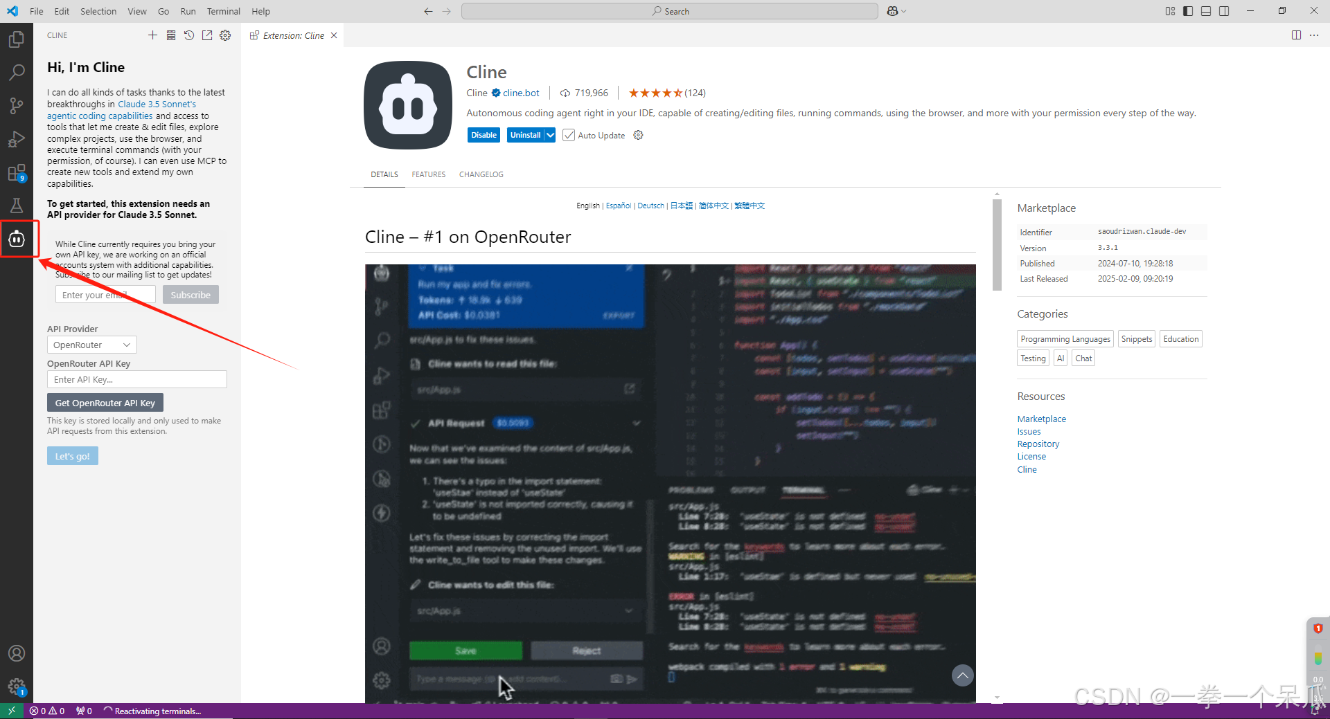
Task: Focus the OpenRouter API Key input
Action: point(137,379)
